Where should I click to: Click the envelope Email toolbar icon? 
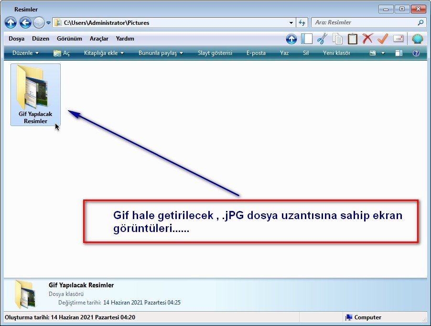tap(398, 39)
